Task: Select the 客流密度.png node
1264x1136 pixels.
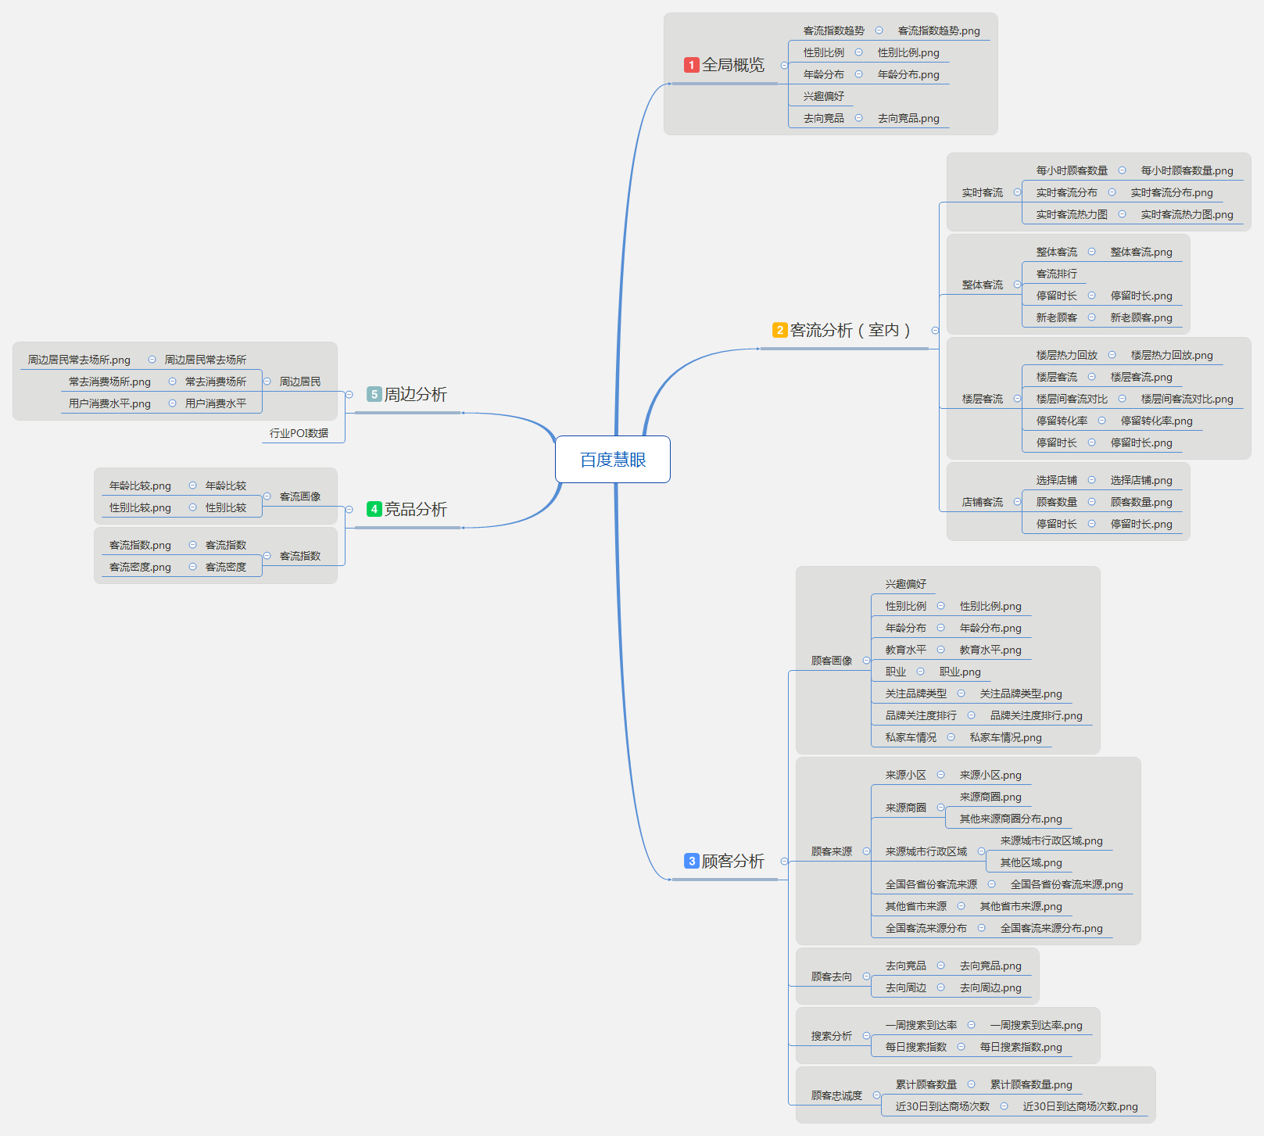Action: (x=140, y=567)
